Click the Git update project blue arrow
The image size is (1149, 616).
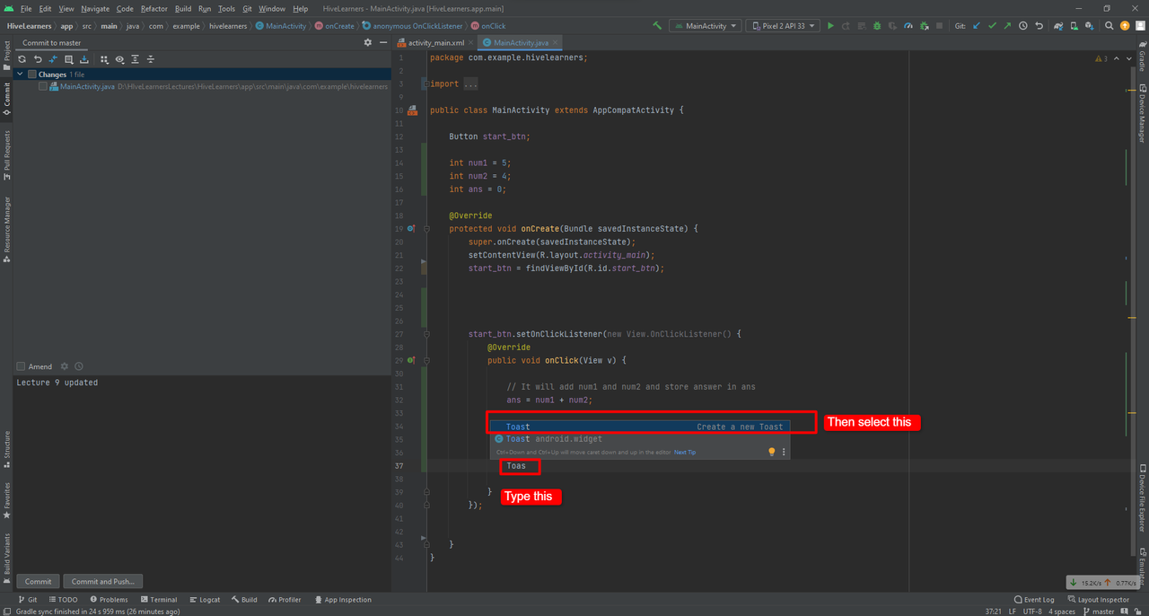click(x=977, y=26)
